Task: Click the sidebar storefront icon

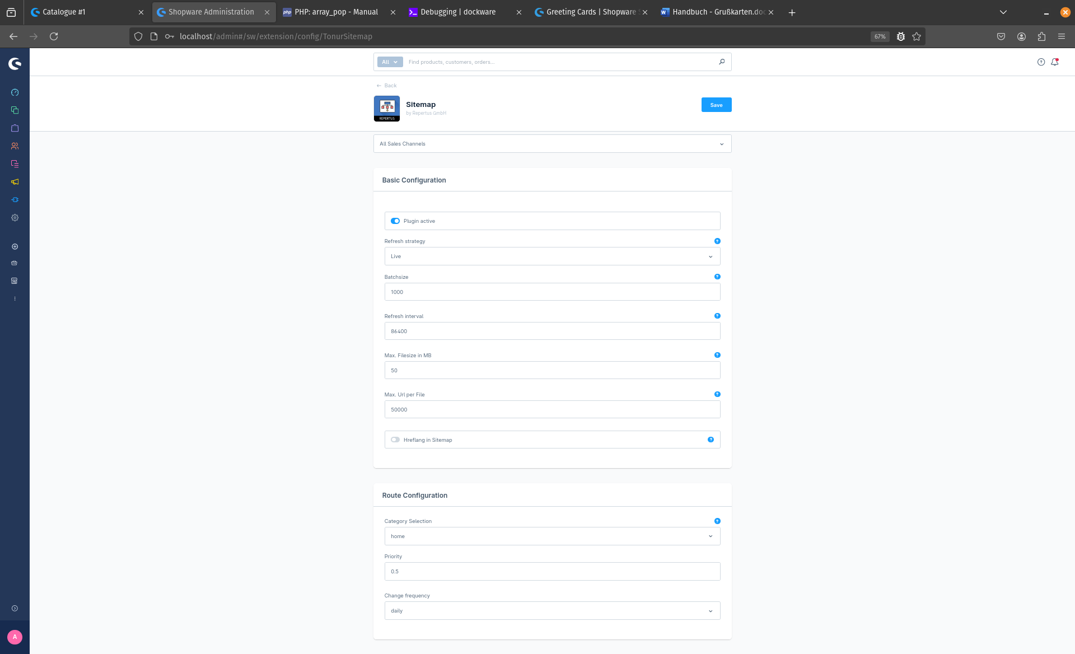Action: point(15,281)
